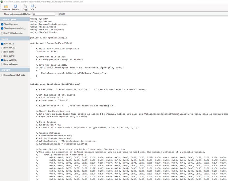Click the '//Save the file as XLS' comment

[x=51, y=57]
